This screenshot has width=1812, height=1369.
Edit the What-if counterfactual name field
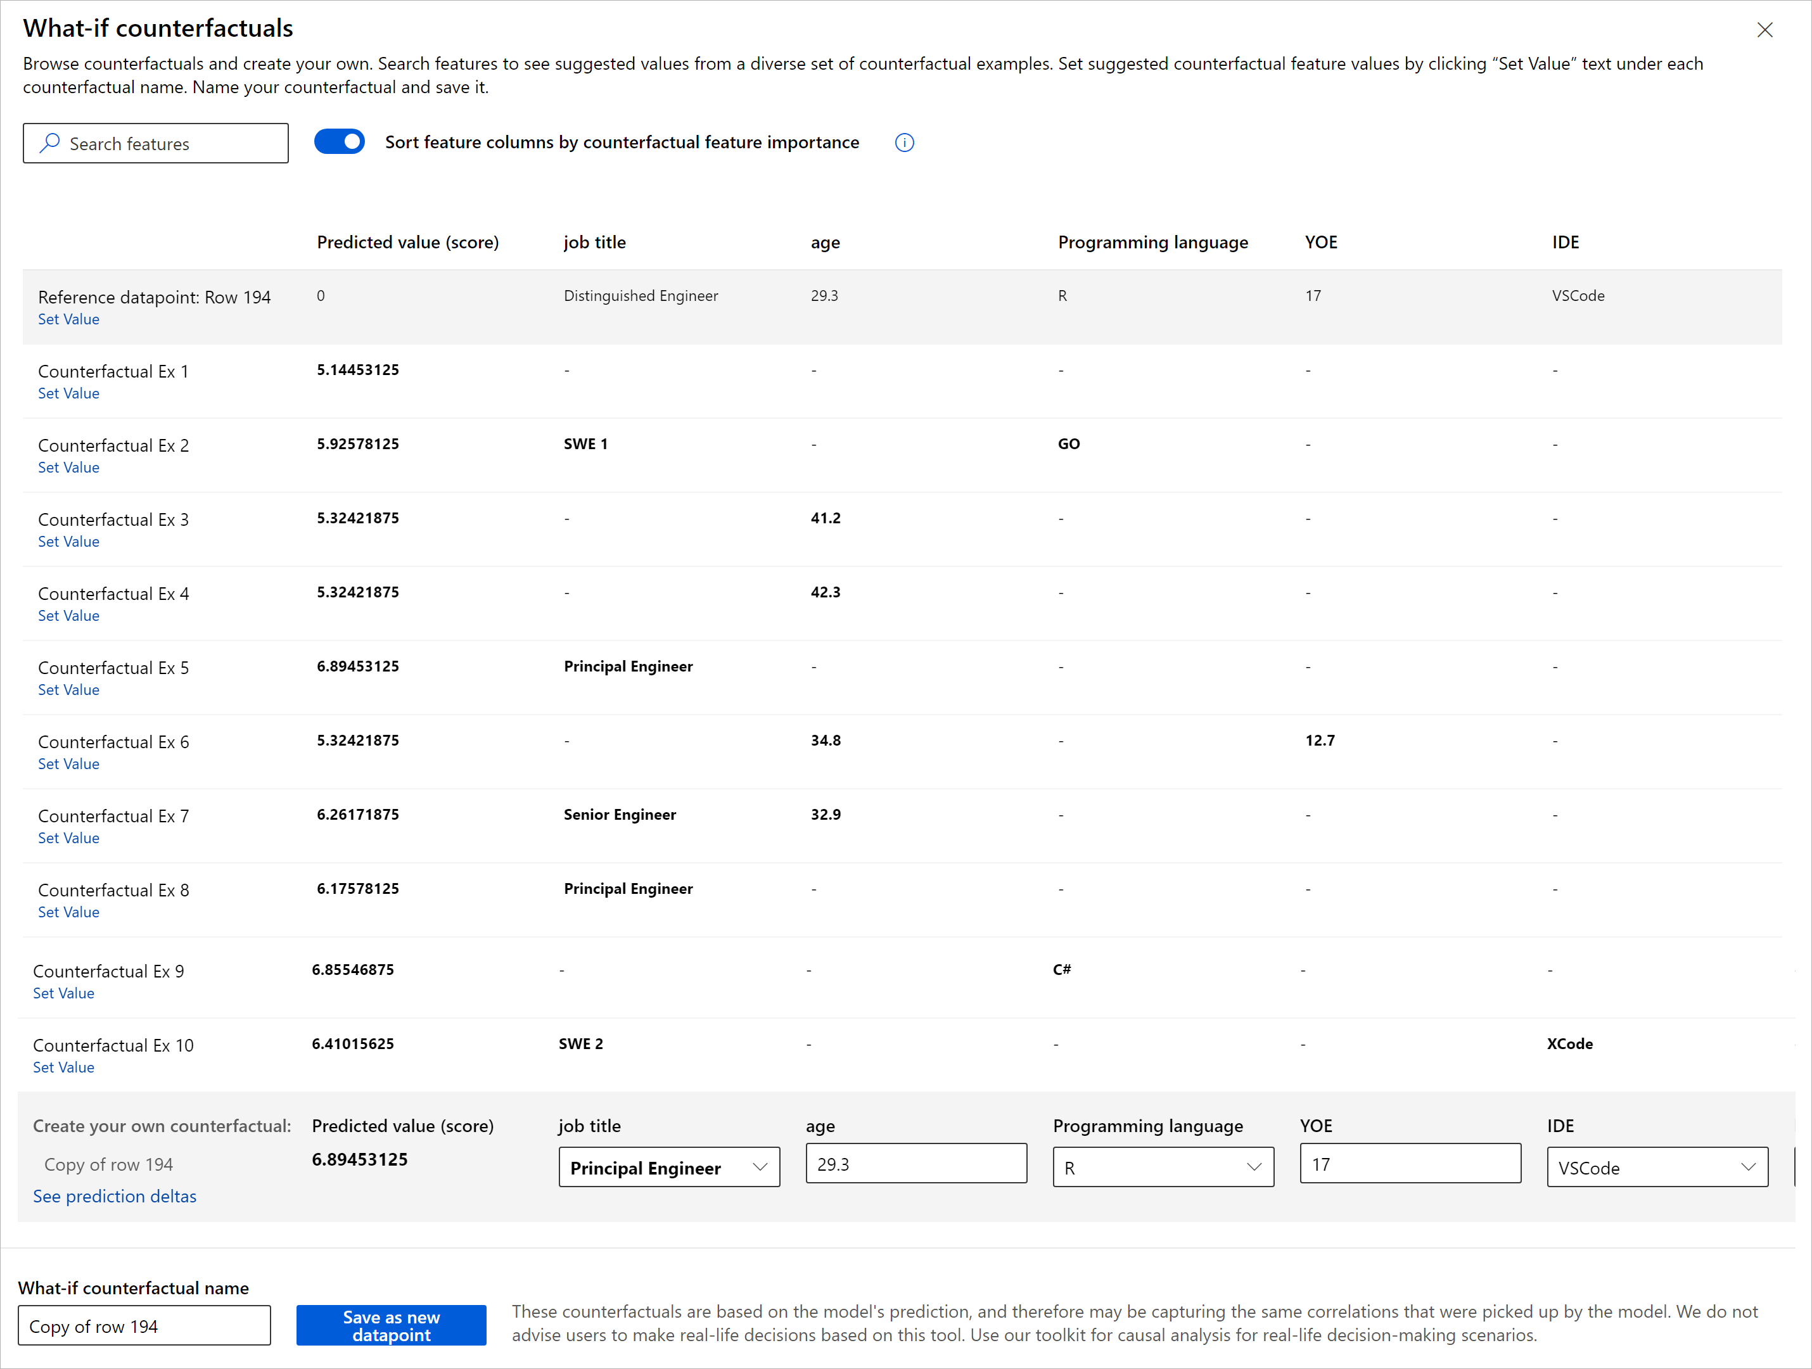point(144,1327)
